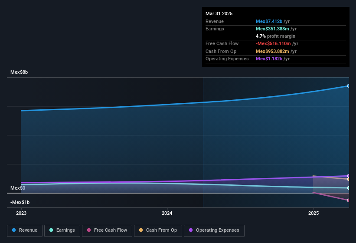Toggle the Operating Expenses legend button

coord(214,230)
